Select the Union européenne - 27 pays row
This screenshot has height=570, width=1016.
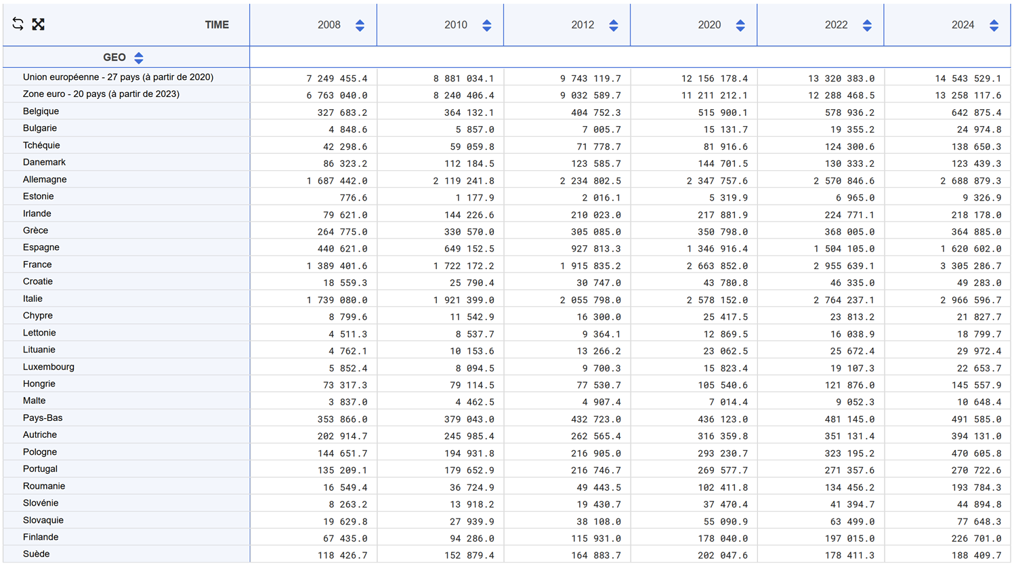click(x=118, y=77)
